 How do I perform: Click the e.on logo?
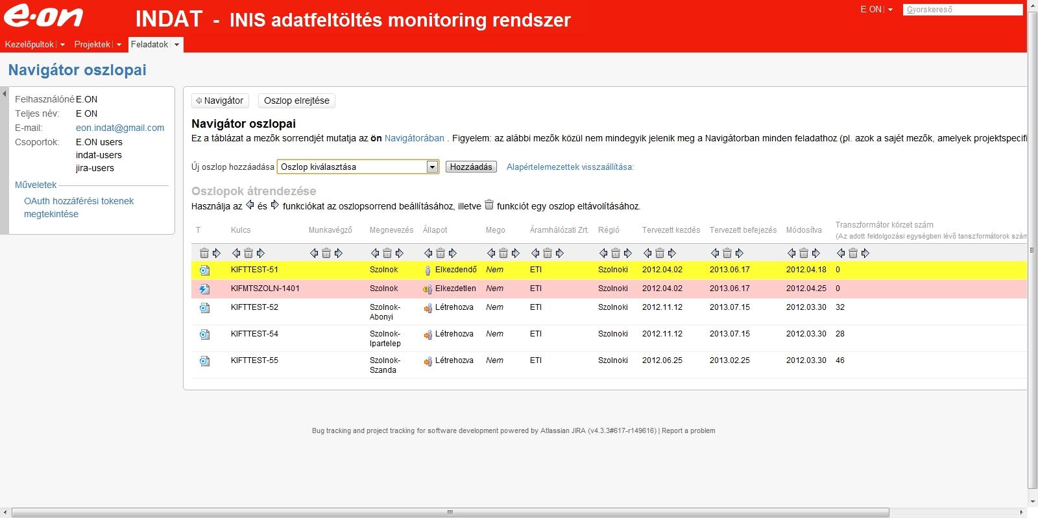(43, 17)
